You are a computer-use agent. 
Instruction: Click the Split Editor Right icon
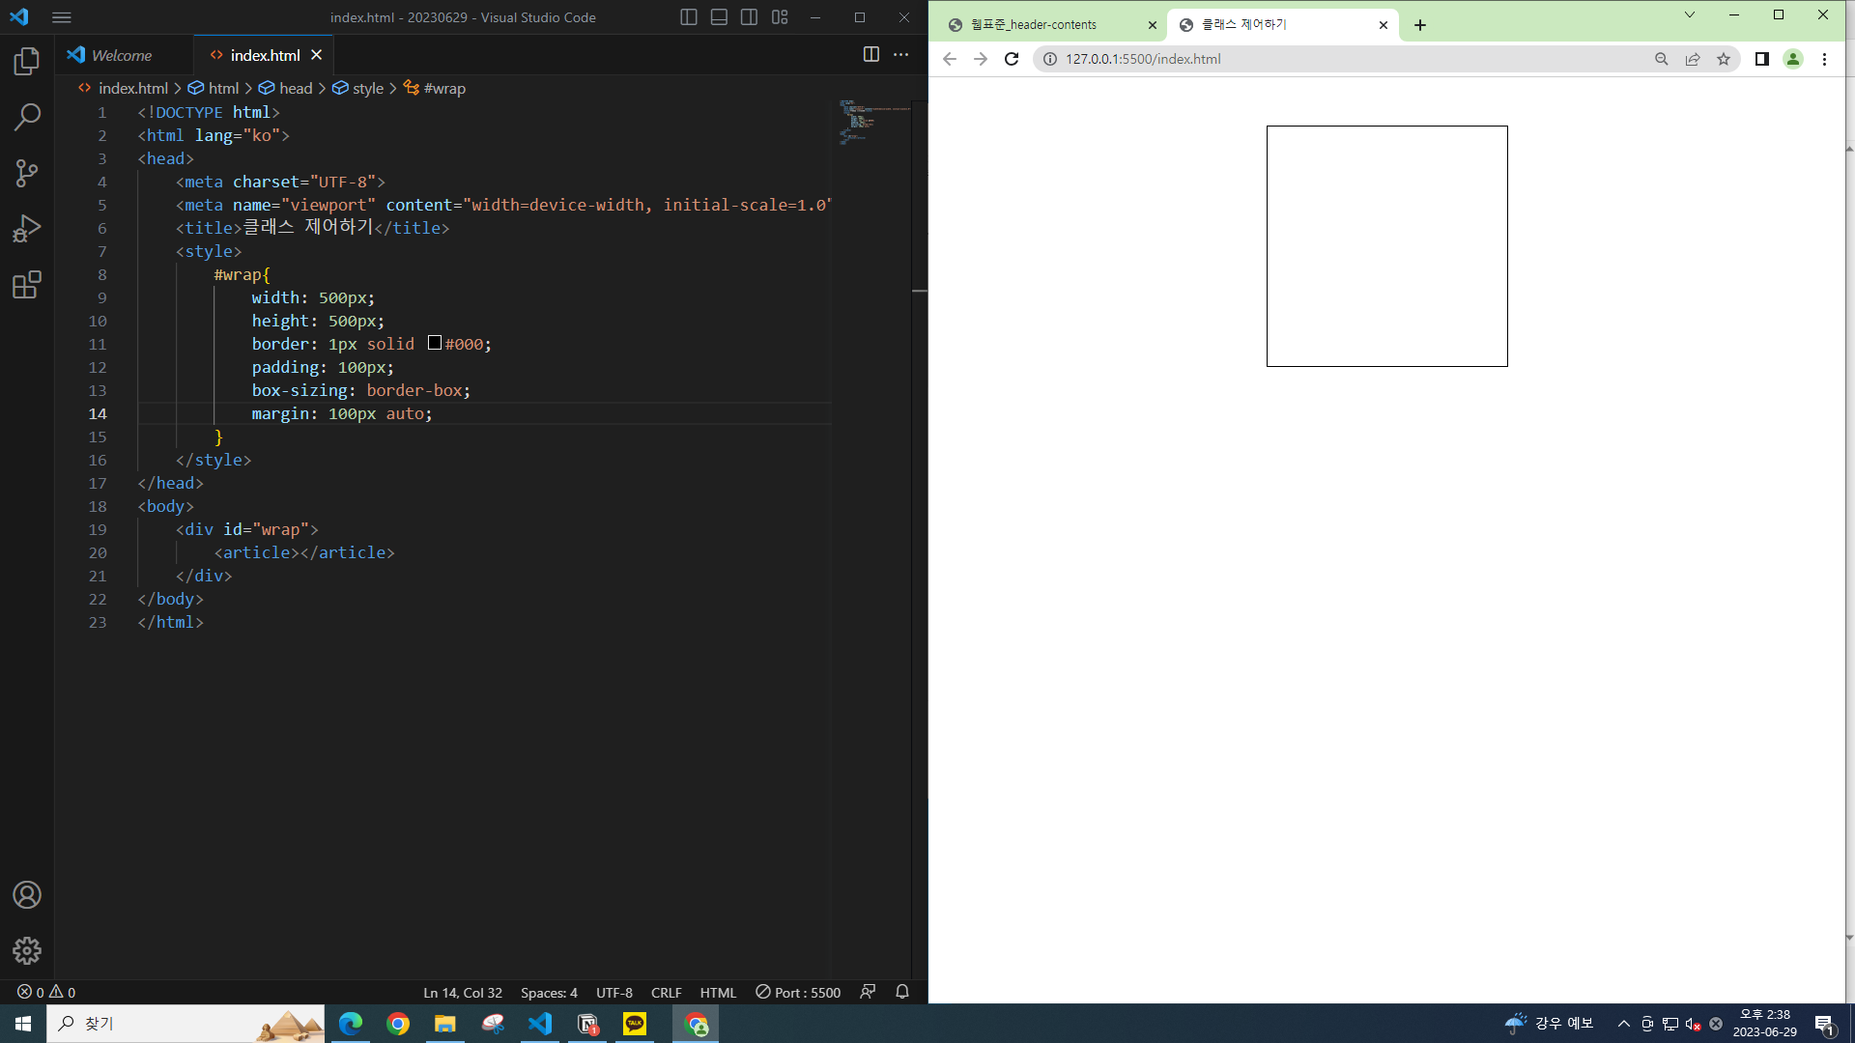pyautogui.click(x=870, y=55)
